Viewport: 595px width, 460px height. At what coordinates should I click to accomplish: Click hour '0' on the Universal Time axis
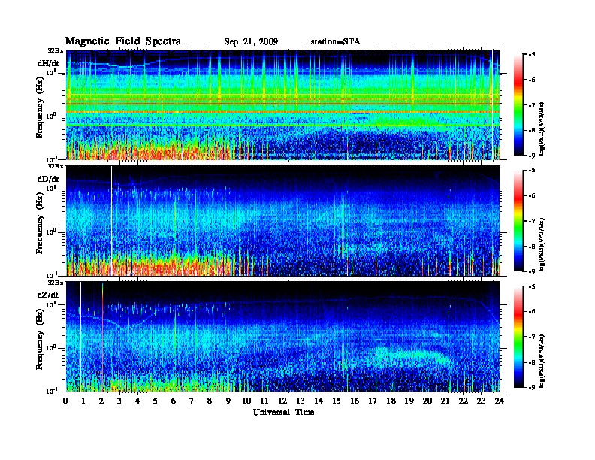(x=65, y=401)
